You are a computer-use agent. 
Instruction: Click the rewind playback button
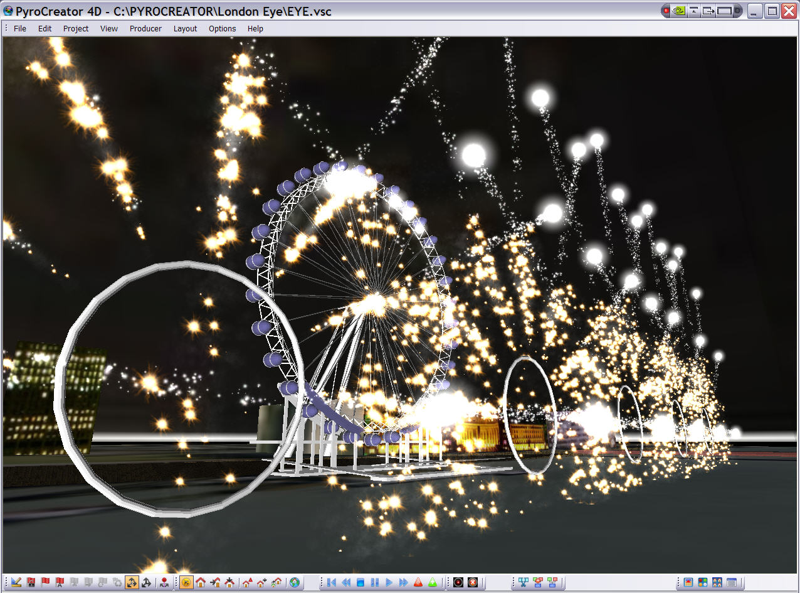[345, 582]
